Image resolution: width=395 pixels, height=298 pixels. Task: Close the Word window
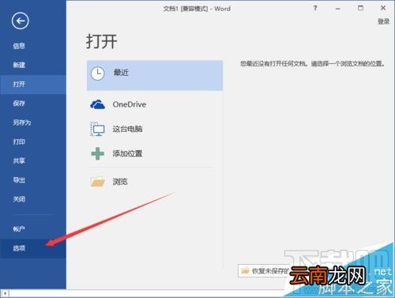coord(383,8)
